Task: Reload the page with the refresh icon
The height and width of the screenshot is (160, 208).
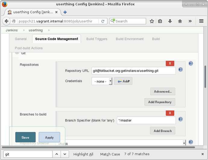Action: click(x=103, y=21)
